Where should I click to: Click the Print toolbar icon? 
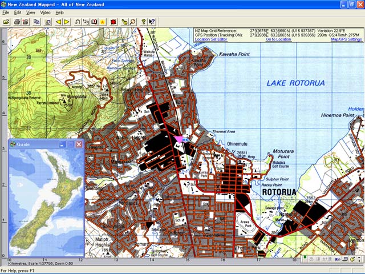(x=17, y=22)
